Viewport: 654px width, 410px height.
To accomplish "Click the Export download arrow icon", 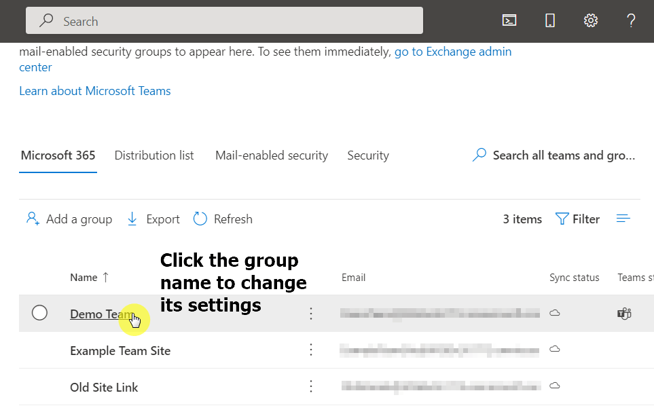I will tap(132, 219).
